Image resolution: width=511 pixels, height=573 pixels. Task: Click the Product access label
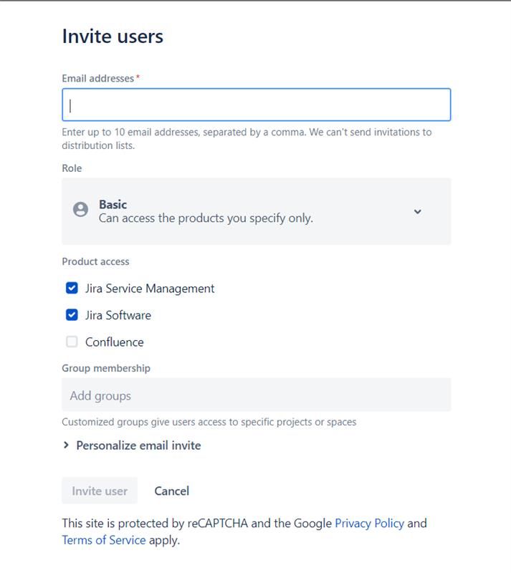click(x=95, y=261)
